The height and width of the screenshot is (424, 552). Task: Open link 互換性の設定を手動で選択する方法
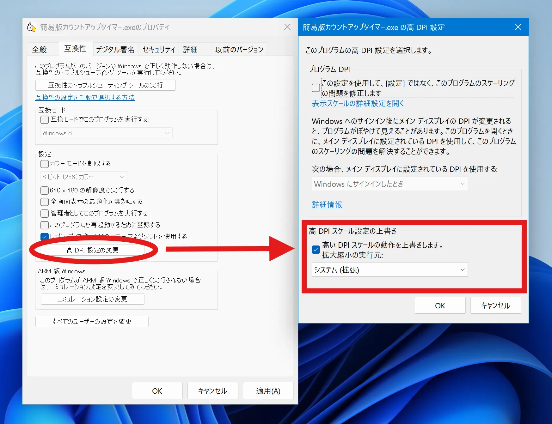pos(85,98)
